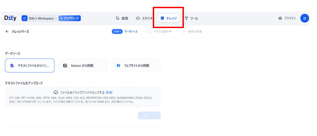The height and width of the screenshot is (136, 317).
Task: Open the ツール tab
Action: (192, 18)
